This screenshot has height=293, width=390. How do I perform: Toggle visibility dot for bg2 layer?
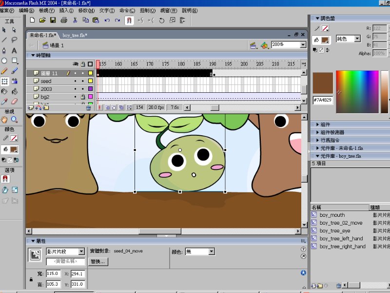[75, 97]
